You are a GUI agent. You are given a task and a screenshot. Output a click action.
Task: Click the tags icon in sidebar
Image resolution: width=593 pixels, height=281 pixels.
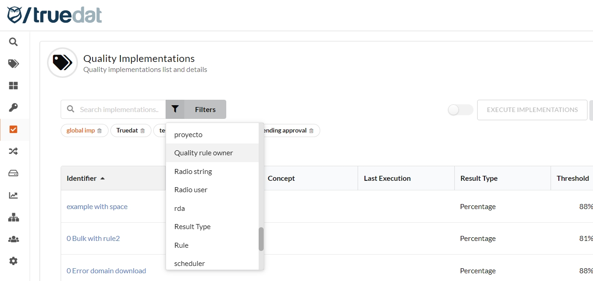13,64
